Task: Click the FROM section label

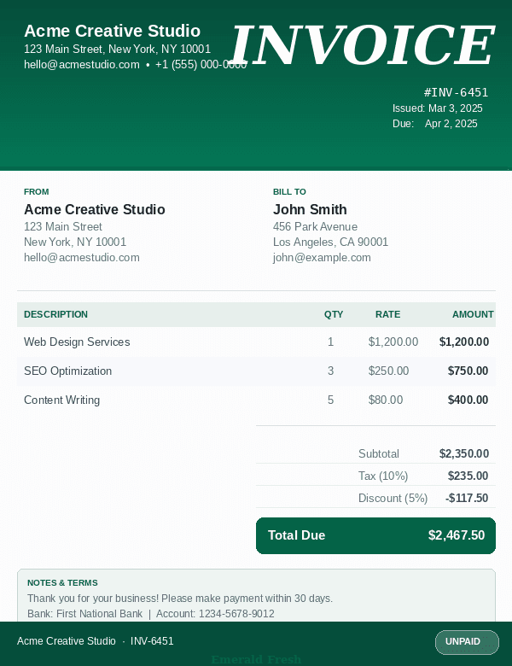Action: pos(36,191)
